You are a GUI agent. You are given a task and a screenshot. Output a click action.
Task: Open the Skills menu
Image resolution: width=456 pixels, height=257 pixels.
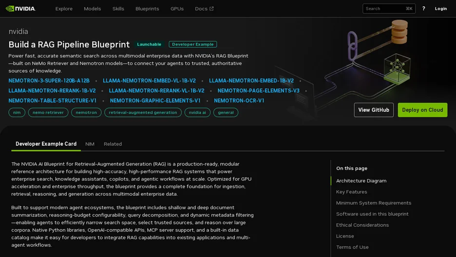118,9
